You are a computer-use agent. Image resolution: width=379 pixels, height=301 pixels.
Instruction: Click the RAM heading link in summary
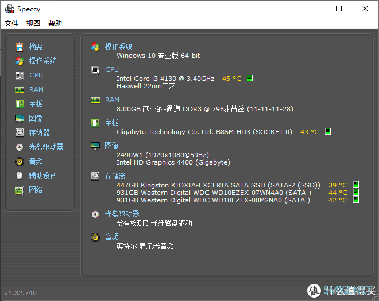click(x=112, y=100)
